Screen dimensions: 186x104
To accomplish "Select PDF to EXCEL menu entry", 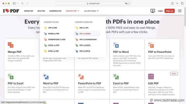I will [x=85, y=45].
